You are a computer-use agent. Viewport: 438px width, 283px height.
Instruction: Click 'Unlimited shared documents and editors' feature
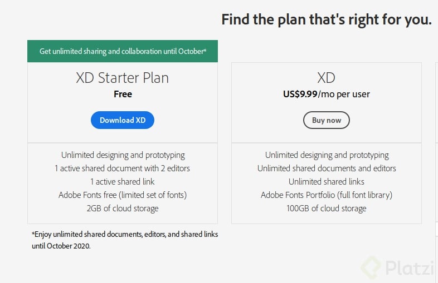coord(327,168)
